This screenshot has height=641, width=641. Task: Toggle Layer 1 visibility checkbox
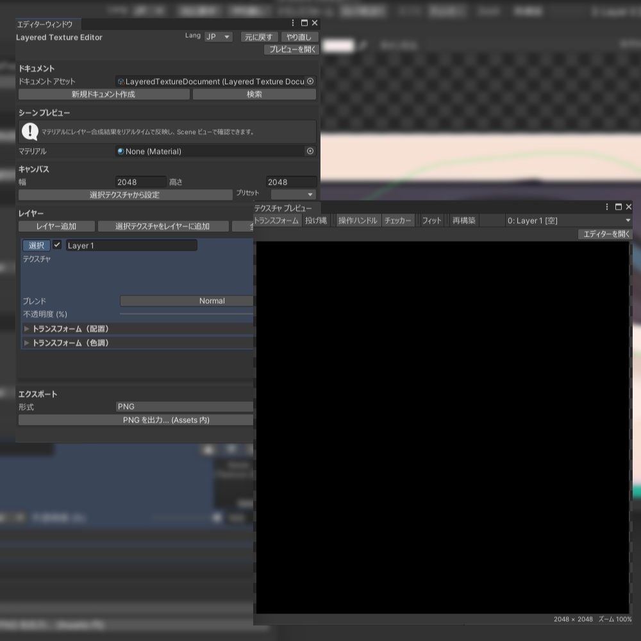57,245
